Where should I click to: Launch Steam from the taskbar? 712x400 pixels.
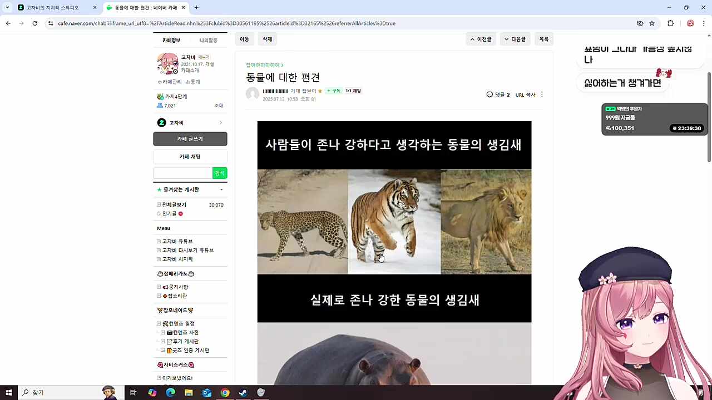243,393
